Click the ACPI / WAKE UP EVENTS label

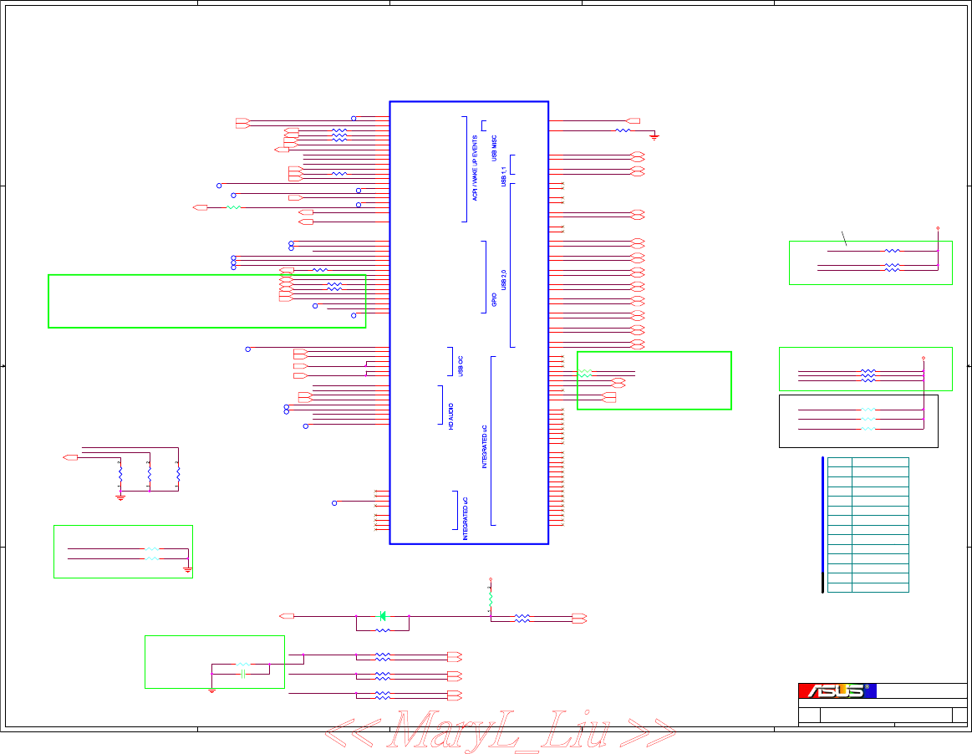pyautogui.click(x=476, y=168)
